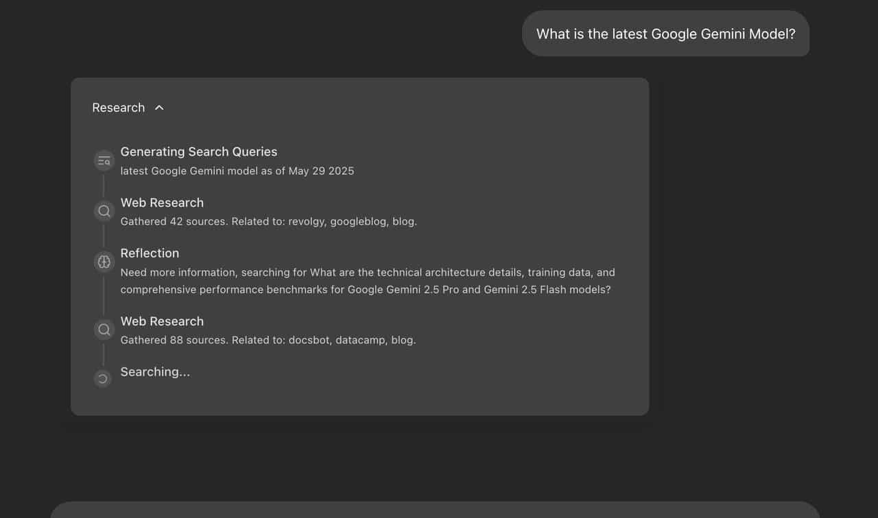The width and height of the screenshot is (878, 518).
Task: Click the Reflection brain icon
Action: tap(104, 262)
